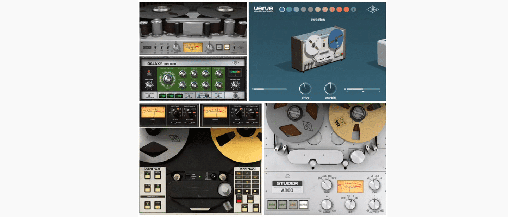This screenshot has width=508, height=217.
Task: Select Ampex 456 tape type
Action: [x=239, y=177]
